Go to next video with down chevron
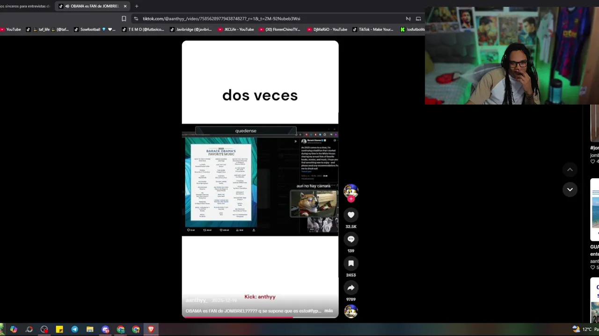The image size is (599, 336). click(x=570, y=189)
